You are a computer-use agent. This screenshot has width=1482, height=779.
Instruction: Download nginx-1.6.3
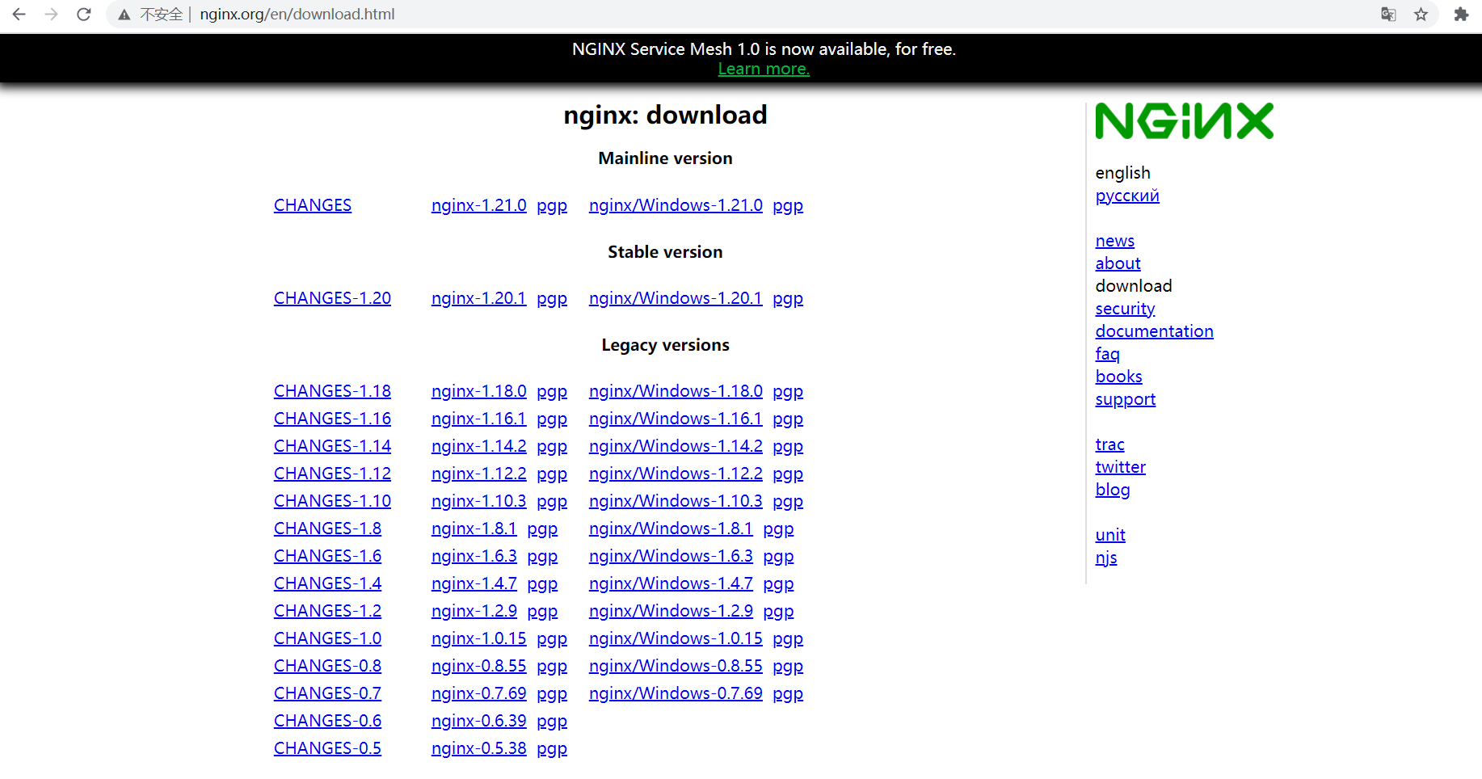click(x=474, y=556)
